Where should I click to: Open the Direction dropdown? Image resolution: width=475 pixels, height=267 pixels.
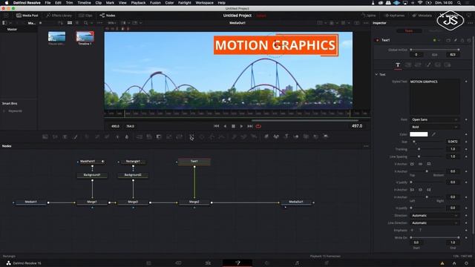point(435,216)
